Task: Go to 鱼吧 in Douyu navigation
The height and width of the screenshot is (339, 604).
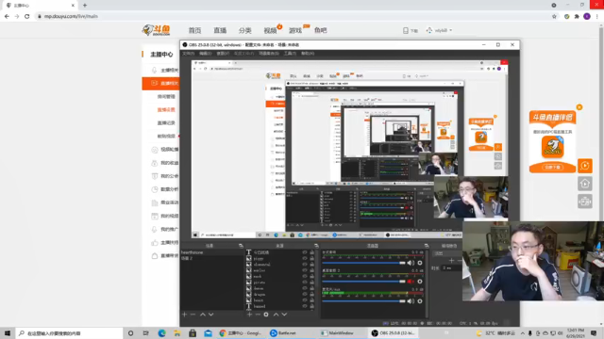Action: click(320, 30)
